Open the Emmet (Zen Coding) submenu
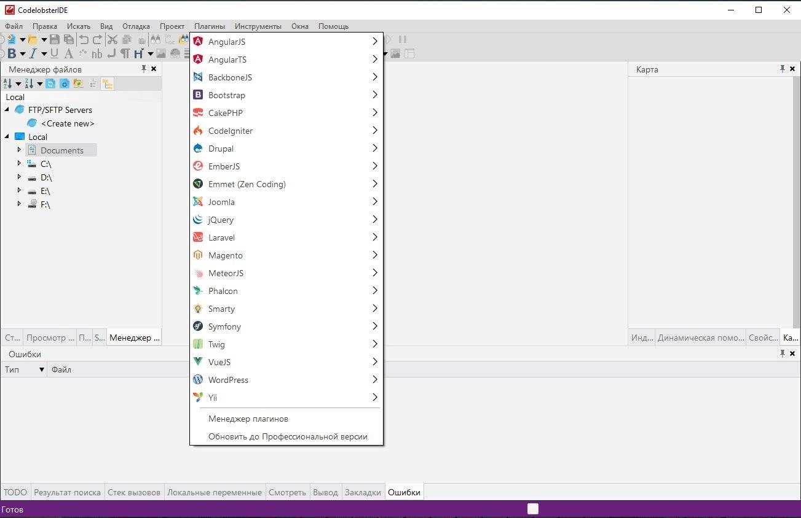 (x=286, y=184)
